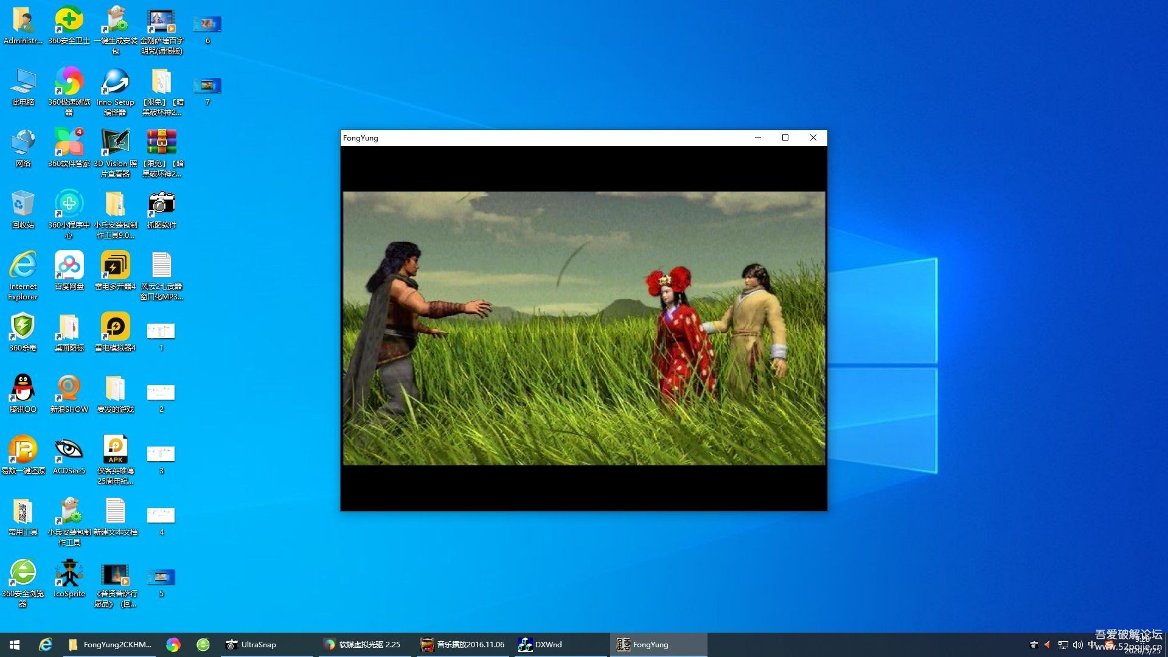Launch 360软件管家 with badge 4
Viewport: 1168px width, 657px height.
(69, 148)
